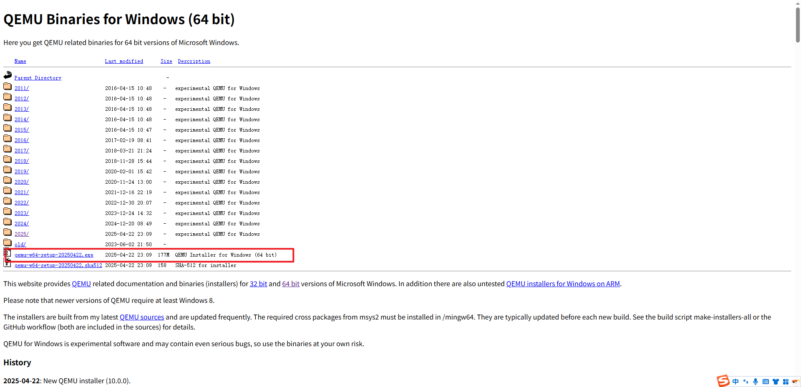Click the page title 'QEMU Binaries for Windows (64 bit)'
Screen dimensions: 801x387
(x=119, y=19)
